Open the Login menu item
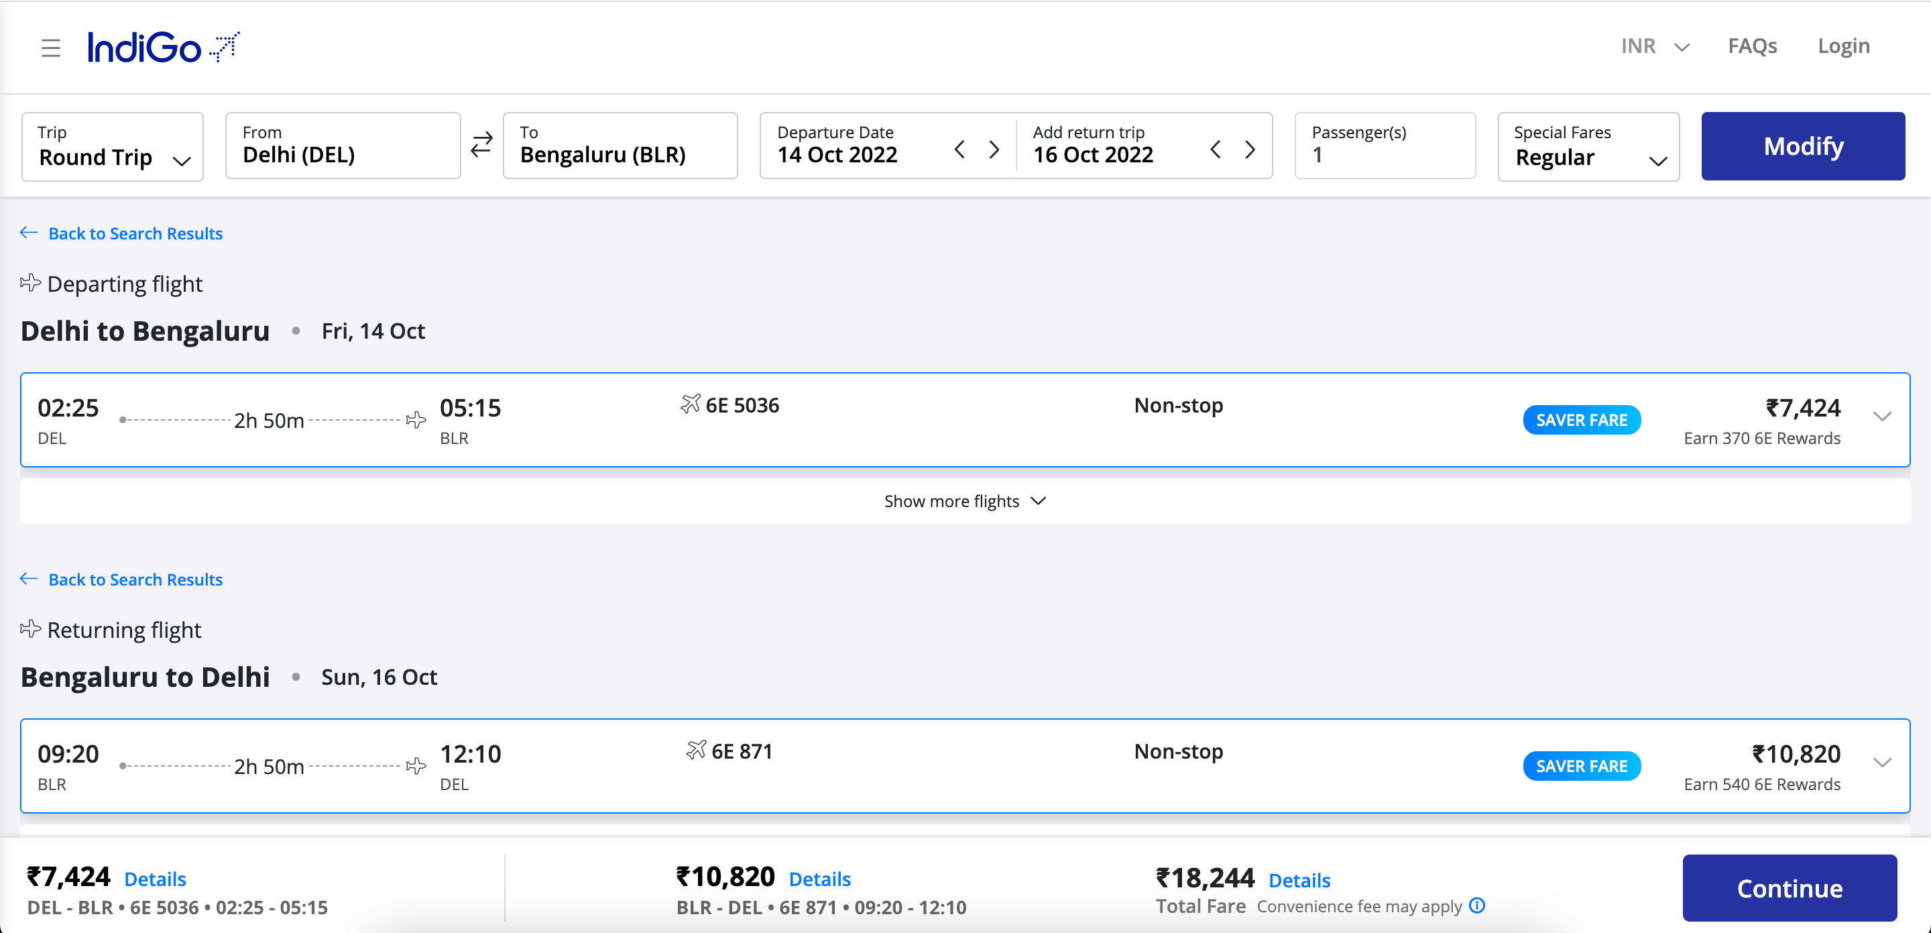This screenshot has width=1931, height=933. pos(1843,46)
